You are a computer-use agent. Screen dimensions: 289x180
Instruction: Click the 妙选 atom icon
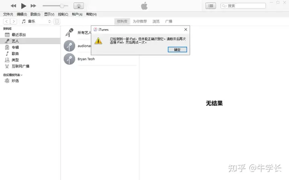click(x=7, y=81)
